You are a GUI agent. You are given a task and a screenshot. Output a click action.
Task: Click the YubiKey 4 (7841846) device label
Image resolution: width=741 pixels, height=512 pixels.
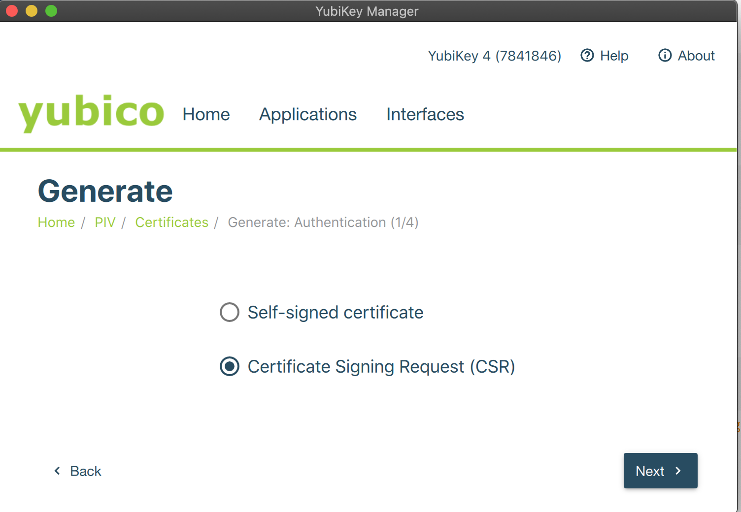coord(494,56)
